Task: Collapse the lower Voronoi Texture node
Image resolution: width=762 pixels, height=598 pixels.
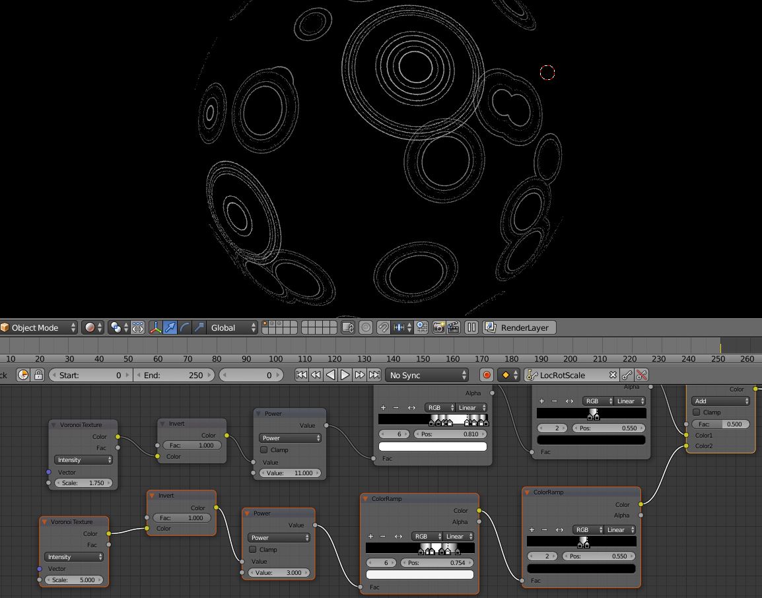Action: coord(45,521)
